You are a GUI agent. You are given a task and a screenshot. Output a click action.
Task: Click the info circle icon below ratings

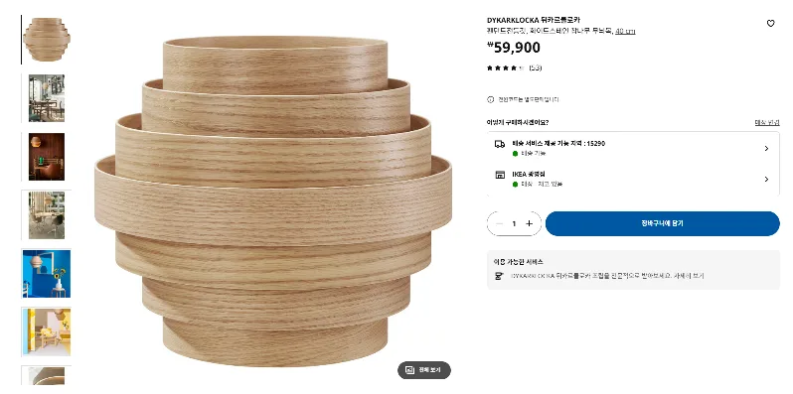pos(490,99)
